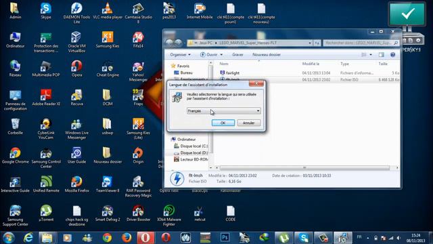The image size is (433, 244).
Task: Open the Camtasia Studio 8 desktop icon
Action: pyautogui.click(x=138, y=12)
